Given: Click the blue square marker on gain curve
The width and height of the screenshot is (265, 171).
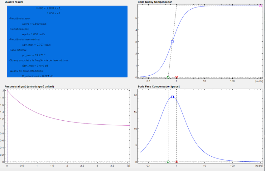Looking at the screenshot, I should click(x=172, y=41).
